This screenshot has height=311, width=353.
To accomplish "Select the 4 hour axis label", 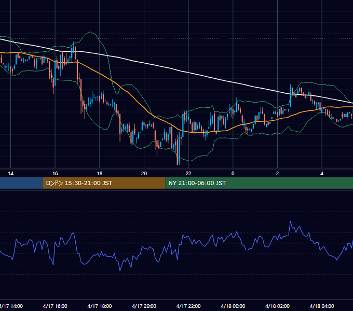I will (x=322, y=174).
